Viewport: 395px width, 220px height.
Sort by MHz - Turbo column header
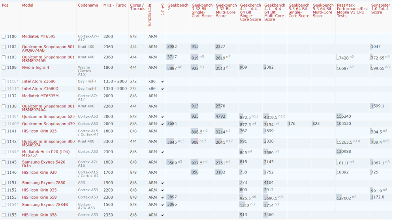coord(115,5)
